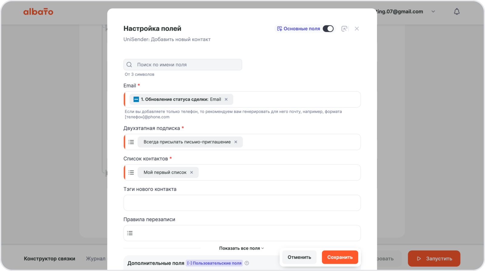Click list icon in Правила перезаписи field
Screen dimensions: 485x271
[x=130, y=233]
